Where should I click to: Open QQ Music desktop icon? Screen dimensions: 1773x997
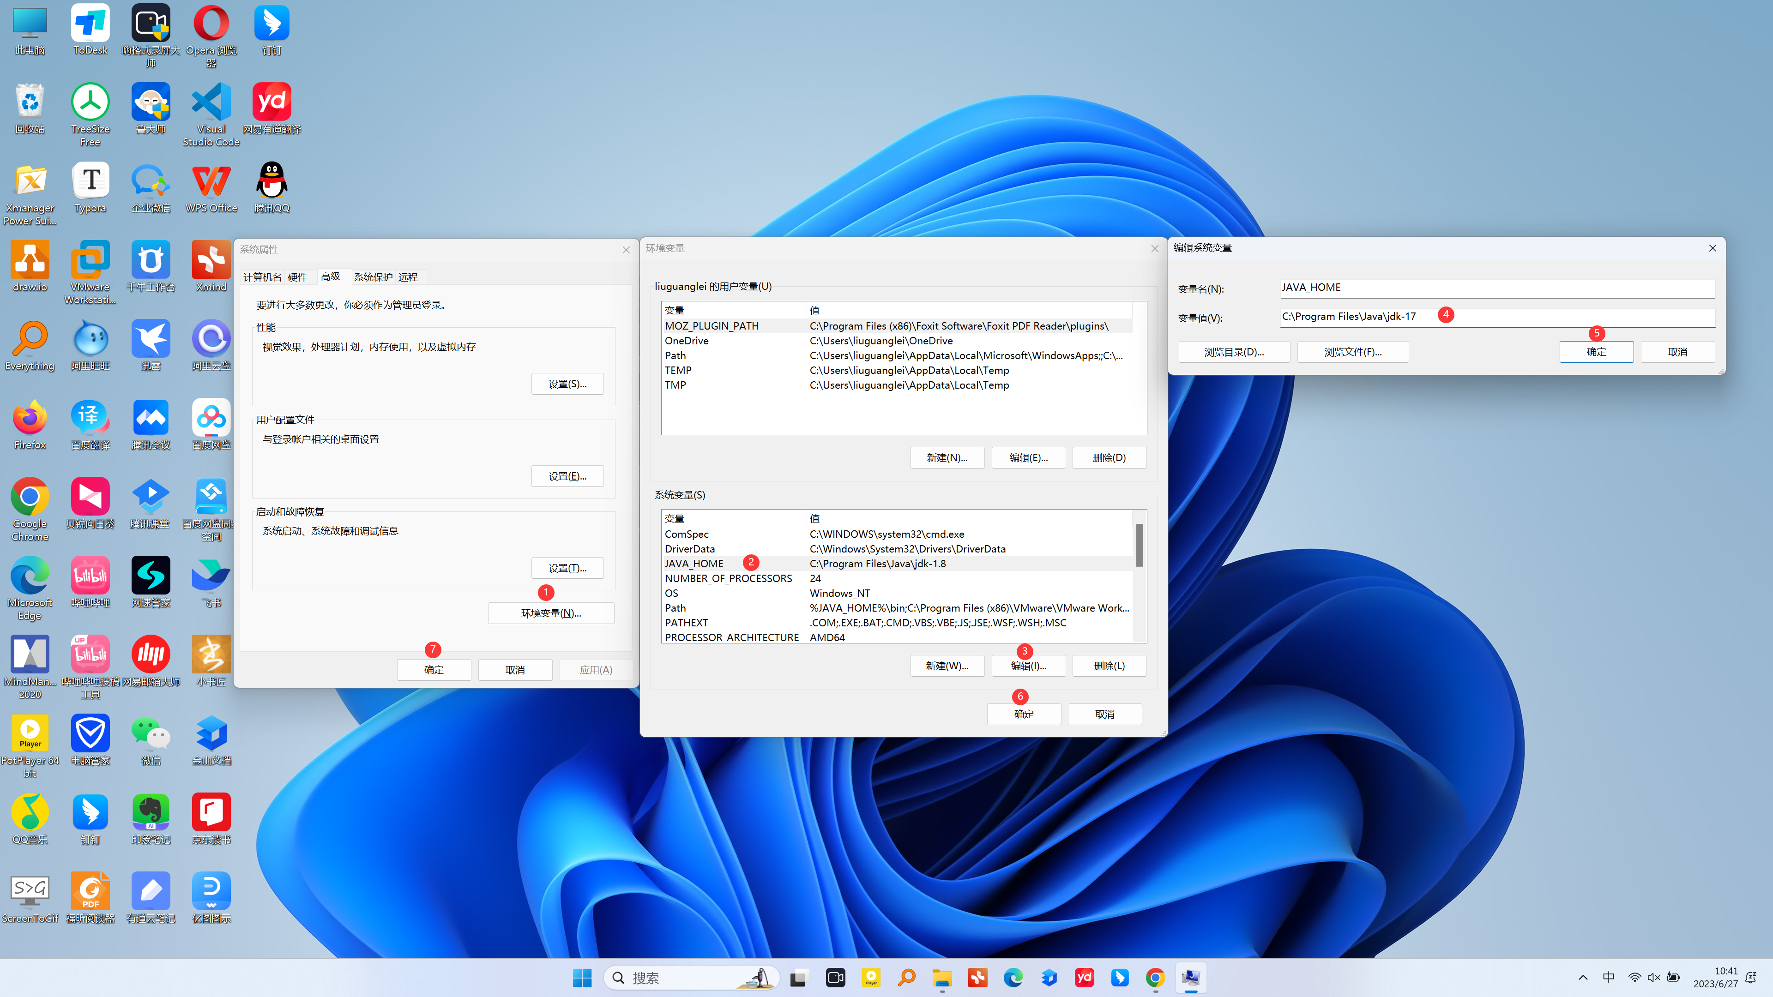click(30, 819)
